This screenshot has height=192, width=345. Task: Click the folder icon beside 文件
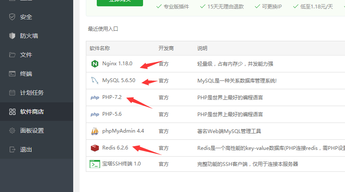[x=12, y=55]
